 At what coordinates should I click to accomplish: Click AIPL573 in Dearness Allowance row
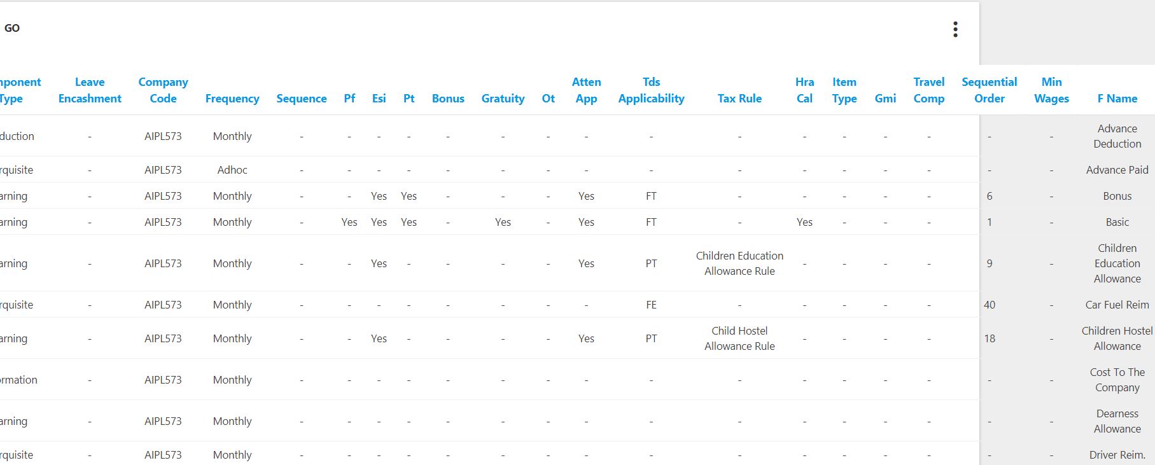pyautogui.click(x=163, y=421)
